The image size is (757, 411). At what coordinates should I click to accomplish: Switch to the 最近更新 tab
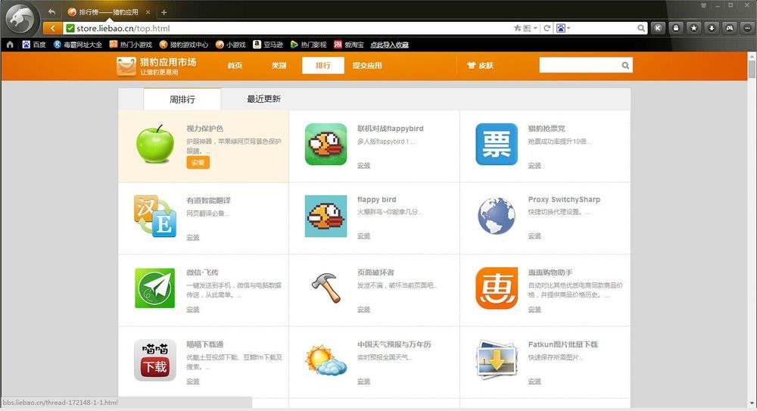[x=263, y=98]
